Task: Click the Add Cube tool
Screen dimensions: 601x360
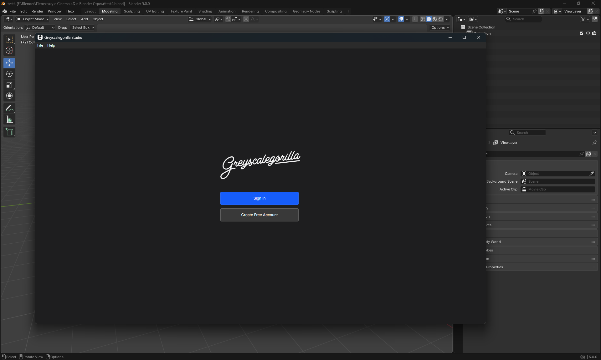Action: tap(9, 132)
